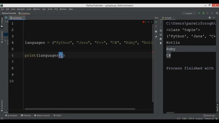Collapse the top project tree node
219x123 pixels.
(5, 22)
